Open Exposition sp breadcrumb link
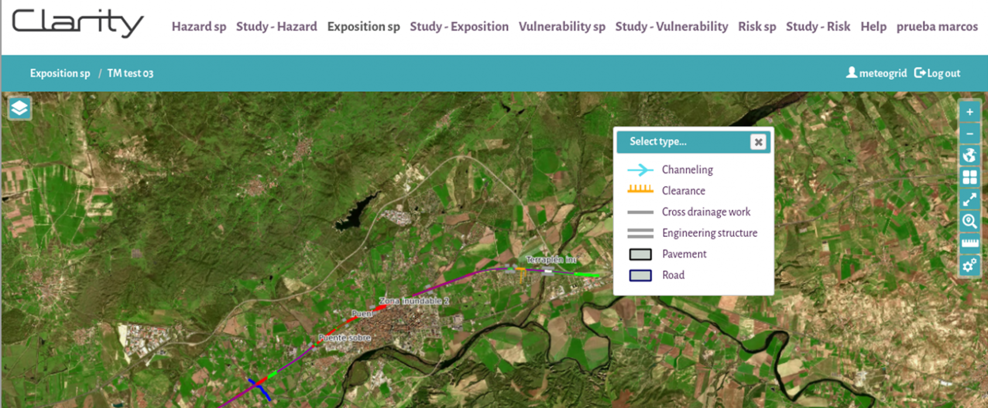Viewport: 988px width, 408px height. (x=60, y=73)
